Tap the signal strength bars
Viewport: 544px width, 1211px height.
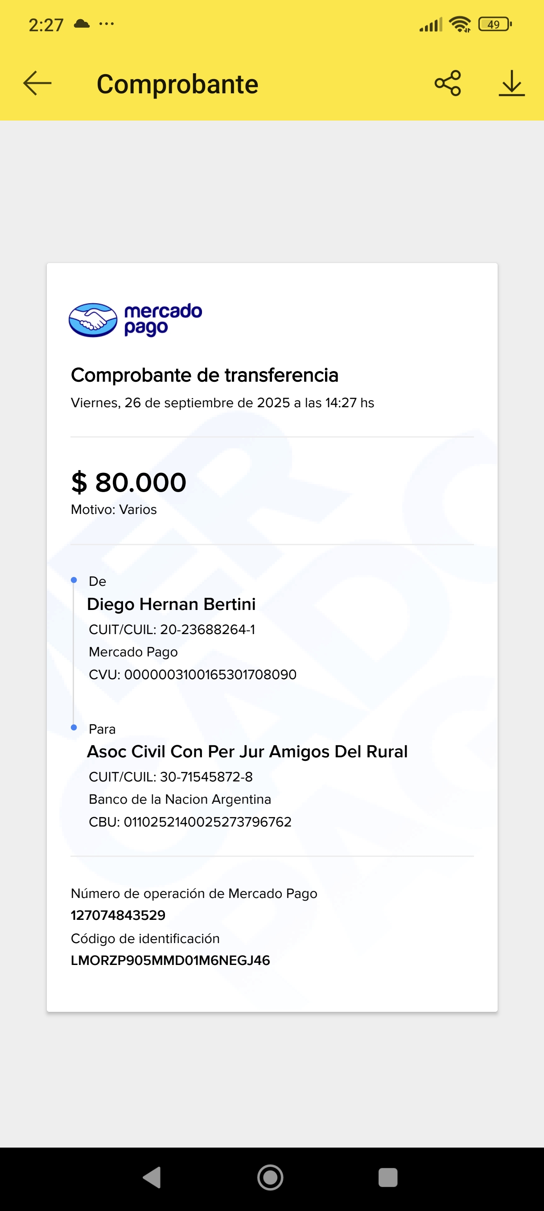(x=430, y=25)
